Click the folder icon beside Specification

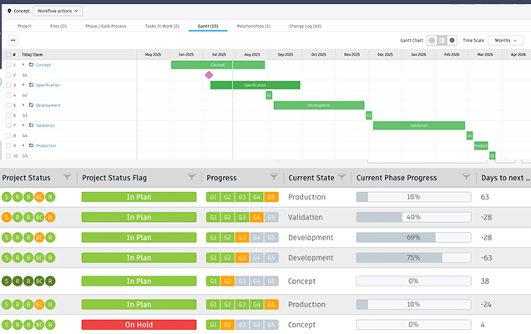click(31, 84)
